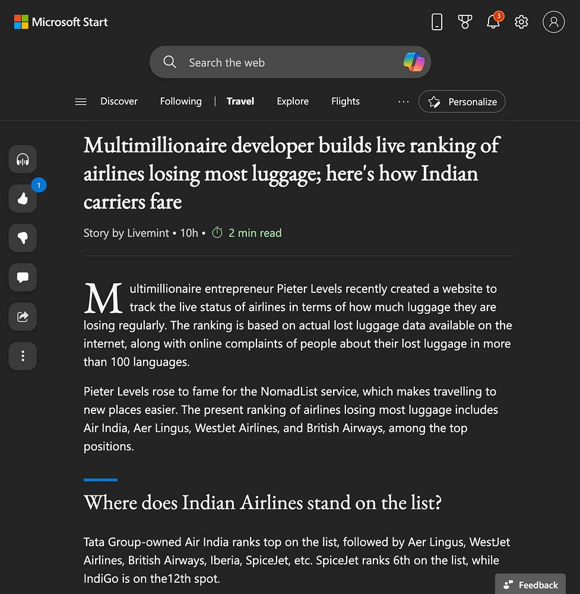The height and width of the screenshot is (594, 580).
Task: Open Copilot from the search bar
Action: pyautogui.click(x=414, y=62)
